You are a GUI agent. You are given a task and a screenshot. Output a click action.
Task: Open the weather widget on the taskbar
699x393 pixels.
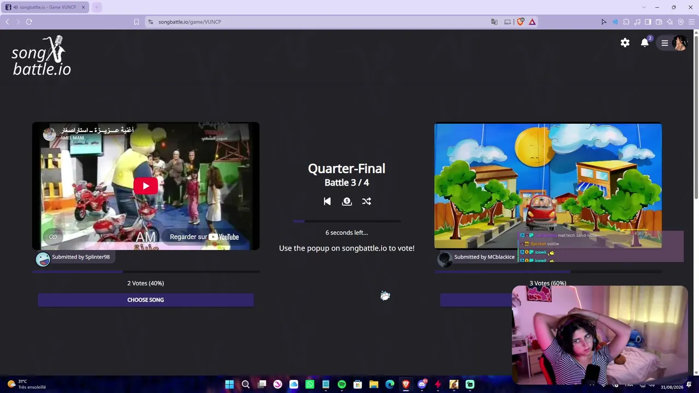(26, 384)
